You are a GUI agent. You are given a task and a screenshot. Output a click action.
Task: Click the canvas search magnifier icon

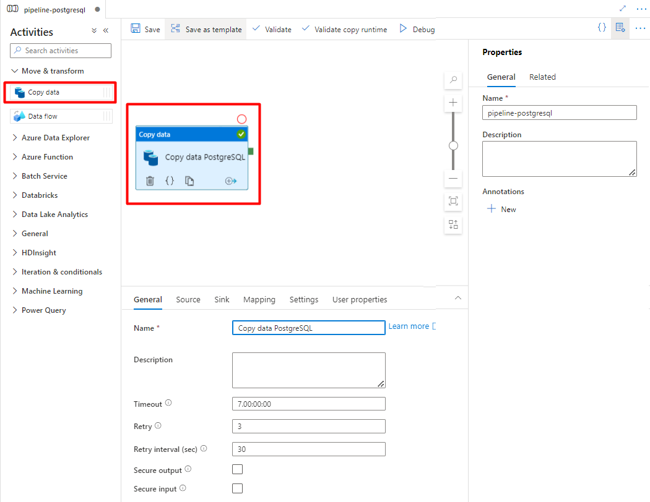tap(453, 80)
